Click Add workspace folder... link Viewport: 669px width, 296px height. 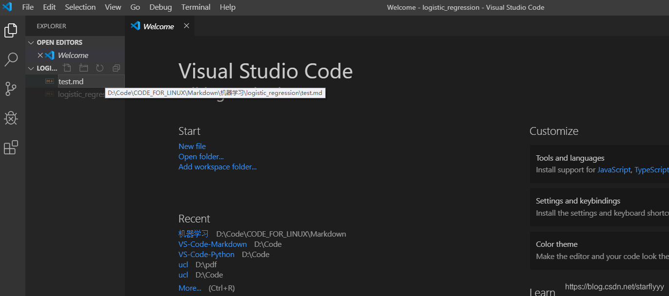217,166
